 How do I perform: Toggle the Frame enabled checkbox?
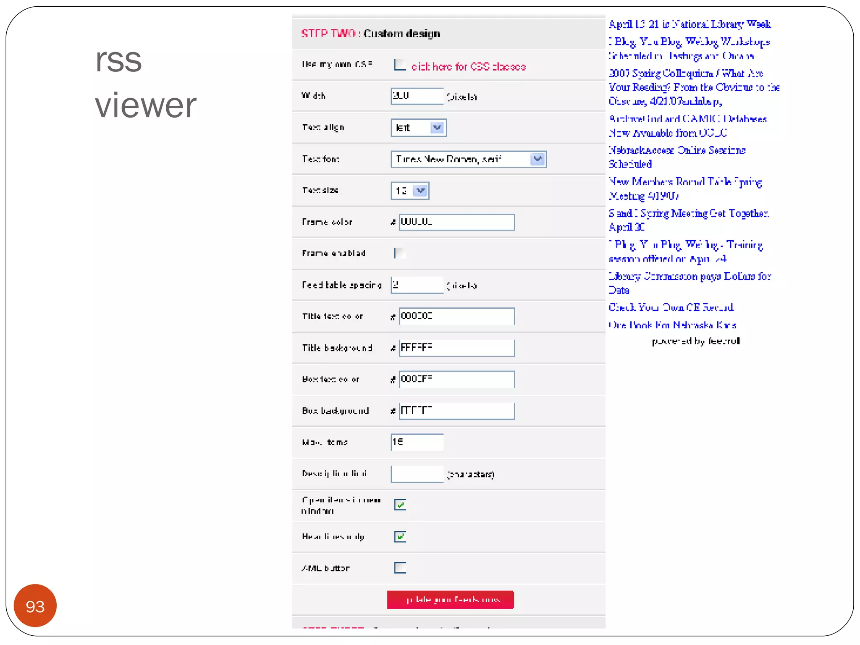400,253
